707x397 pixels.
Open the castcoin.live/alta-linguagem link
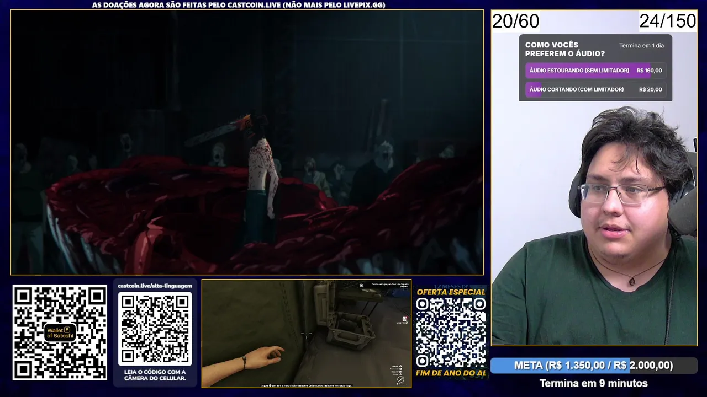[x=155, y=286]
